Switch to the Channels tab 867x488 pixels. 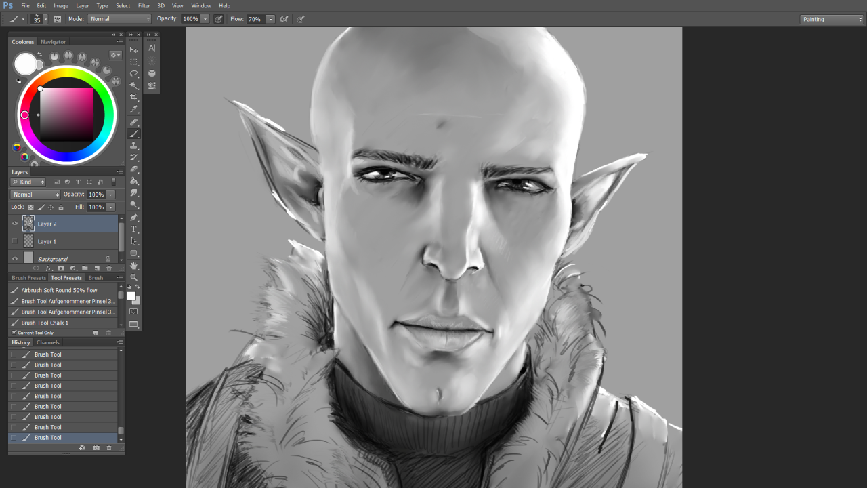pos(48,342)
